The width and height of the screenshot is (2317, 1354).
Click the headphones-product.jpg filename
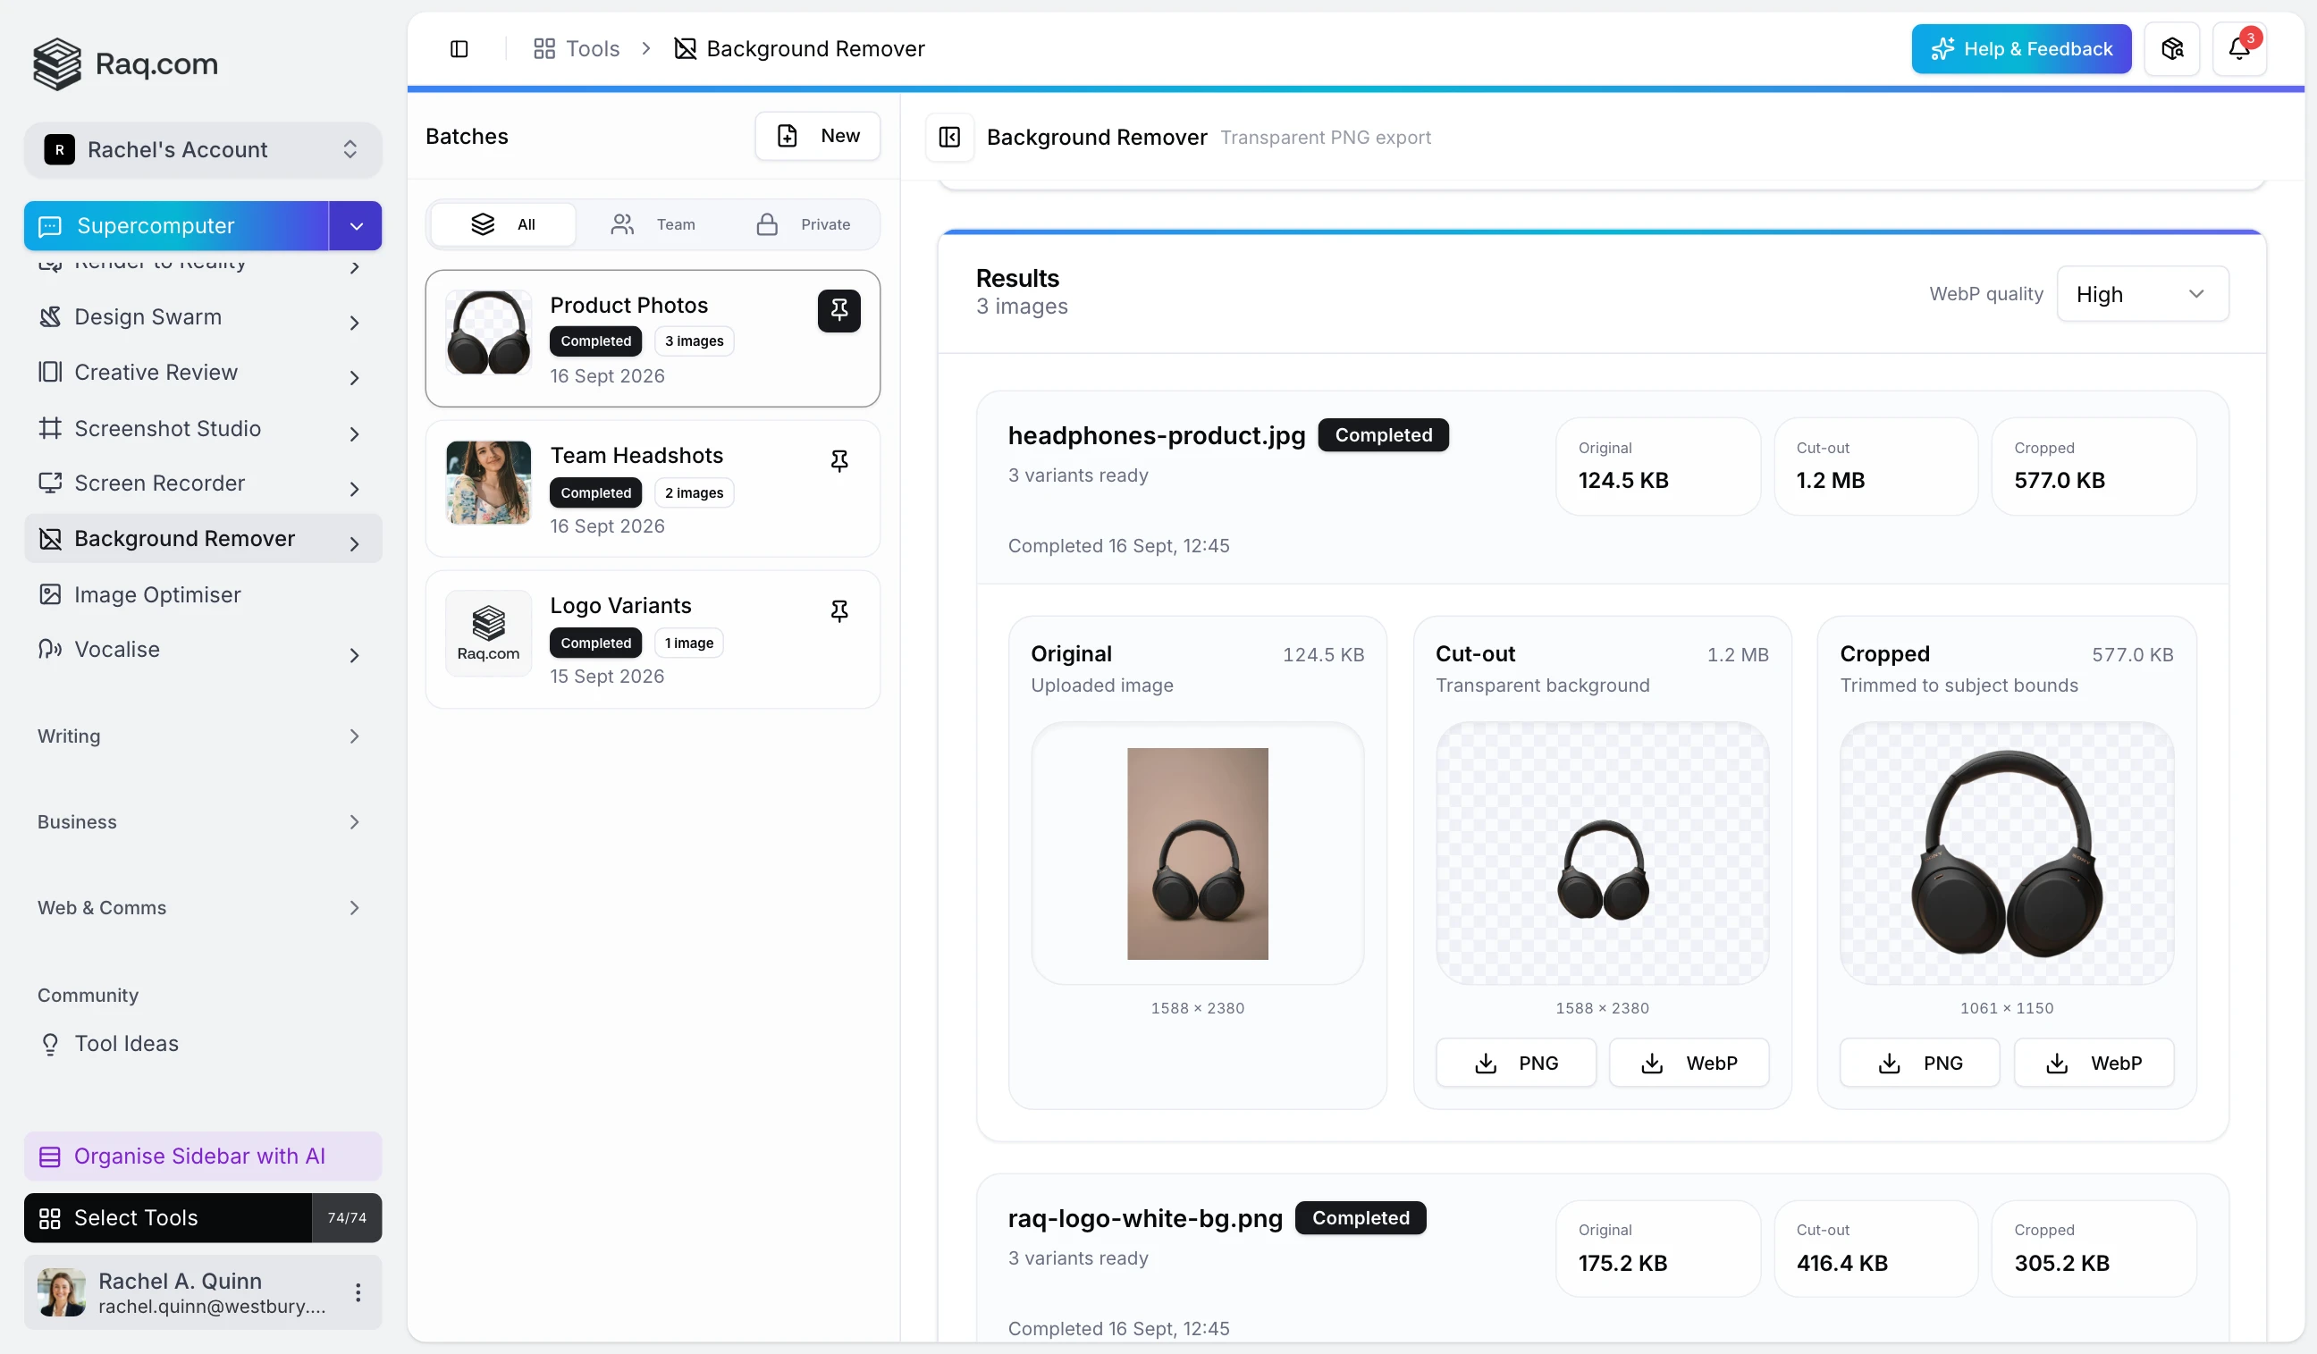(1156, 436)
